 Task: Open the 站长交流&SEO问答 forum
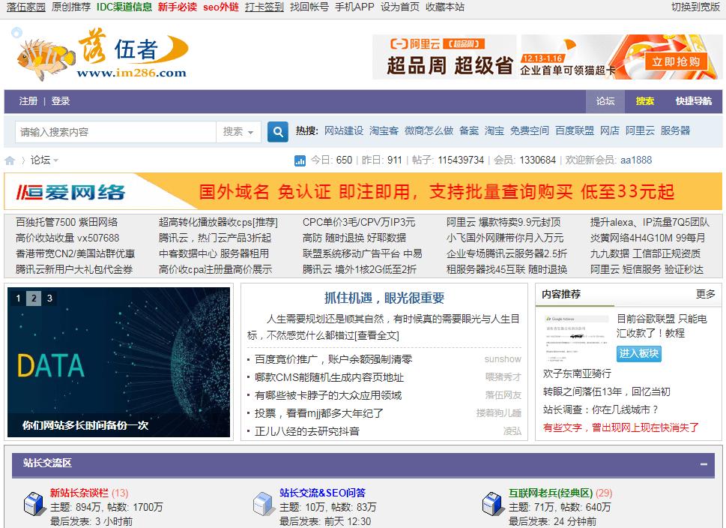coord(322,493)
